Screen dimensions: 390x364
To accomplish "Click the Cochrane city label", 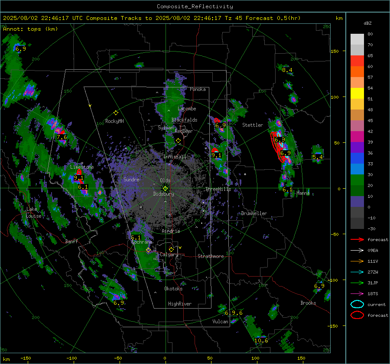I will 142,242.
